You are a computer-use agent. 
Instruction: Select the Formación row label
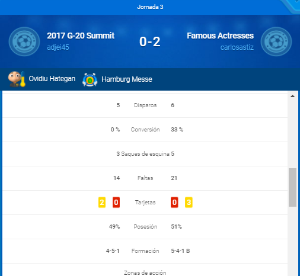tap(145, 251)
